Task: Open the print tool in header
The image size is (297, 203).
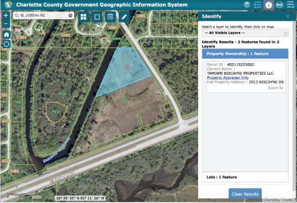Action: coord(279,5)
